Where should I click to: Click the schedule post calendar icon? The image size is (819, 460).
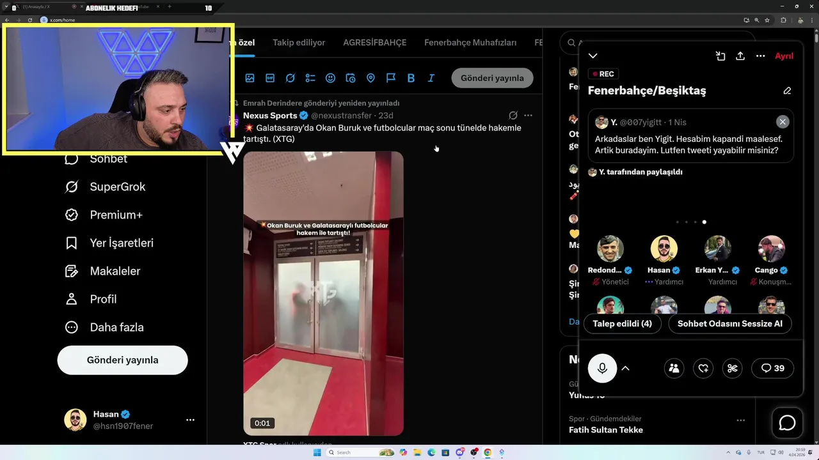coord(351,78)
